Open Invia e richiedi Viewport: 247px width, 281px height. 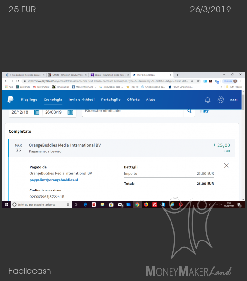tap(82, 100)
